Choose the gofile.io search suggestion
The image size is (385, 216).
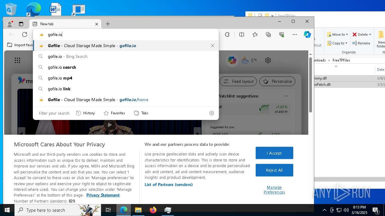point(126,67)
